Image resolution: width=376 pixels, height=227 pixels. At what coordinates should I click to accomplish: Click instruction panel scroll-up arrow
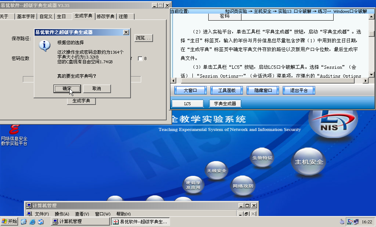372,17
